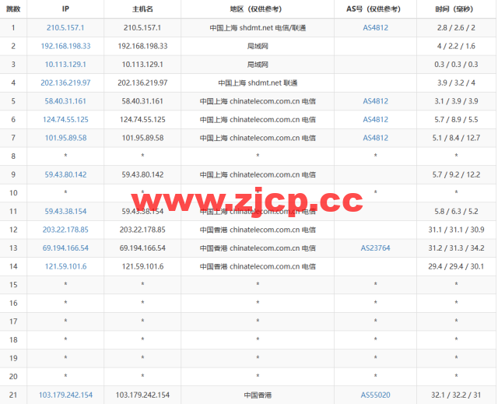498x404 pixels.
Task: Click time value 3.9 / 3.2 / 4
Action: tap(456, 83)
